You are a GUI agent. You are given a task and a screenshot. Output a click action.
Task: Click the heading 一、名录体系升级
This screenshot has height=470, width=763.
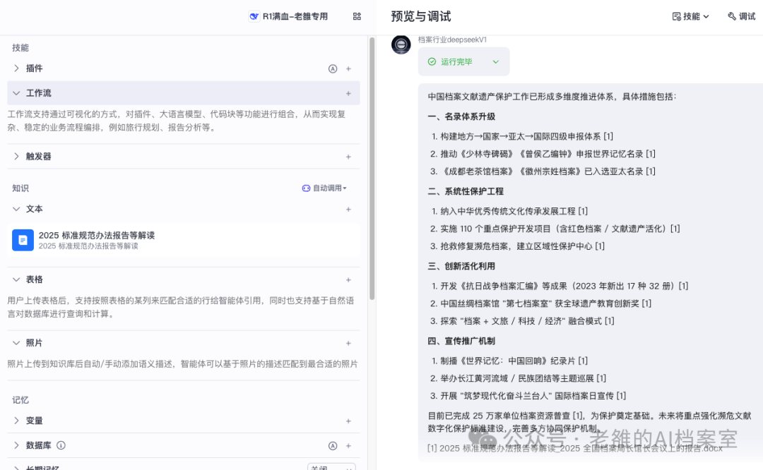tap(461, 116)
